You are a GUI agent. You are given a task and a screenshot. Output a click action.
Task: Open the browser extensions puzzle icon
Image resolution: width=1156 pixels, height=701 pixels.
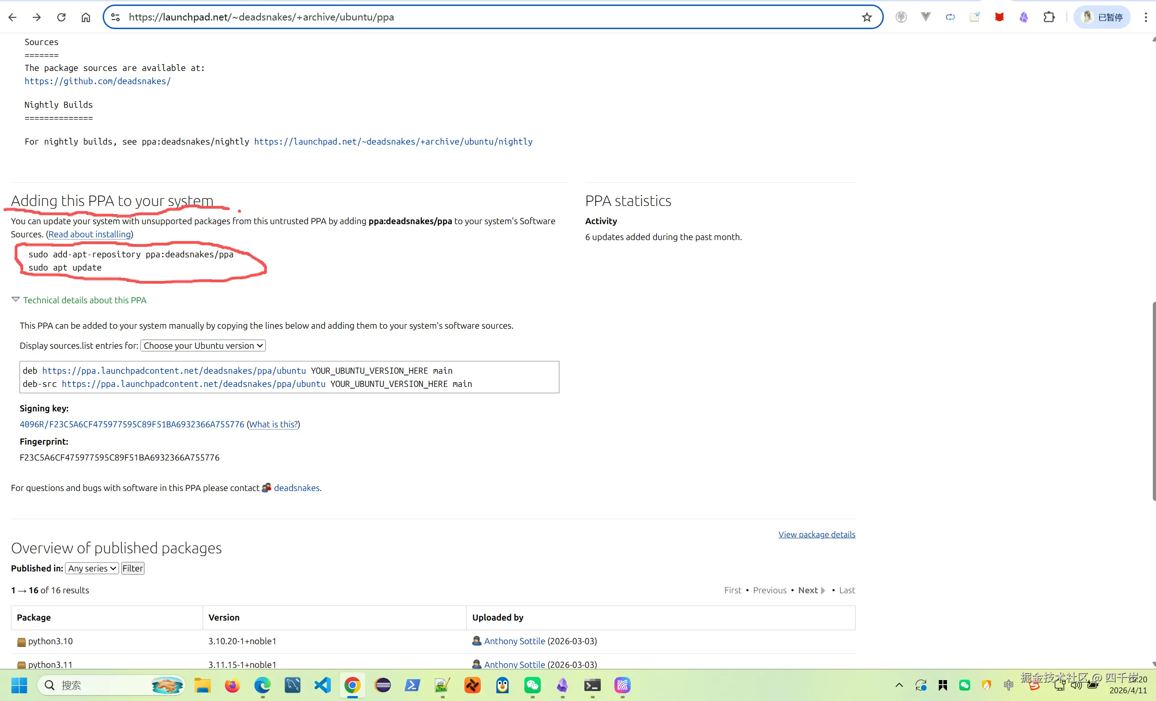coord(1049,17)
